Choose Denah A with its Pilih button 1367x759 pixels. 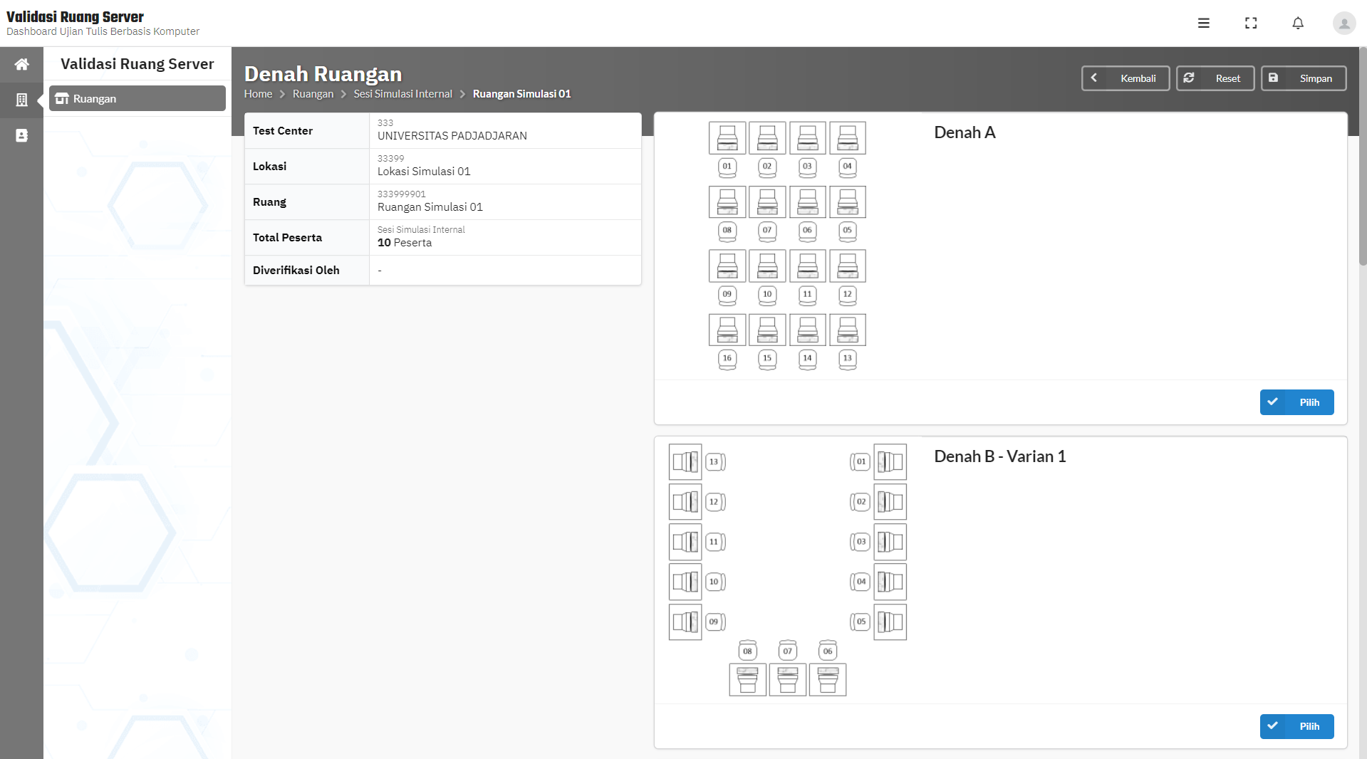point(1296,402)
